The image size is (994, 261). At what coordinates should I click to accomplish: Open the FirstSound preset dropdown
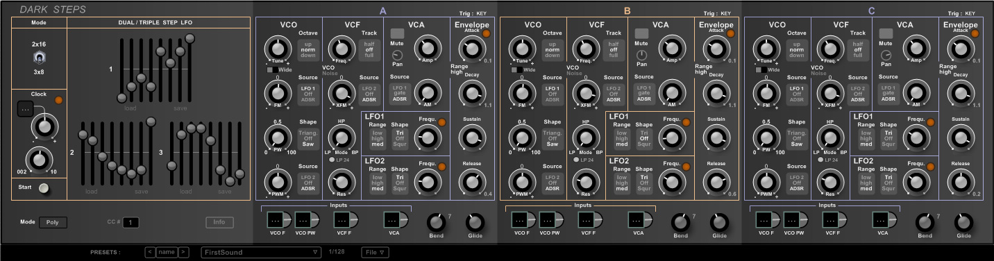click(261, 252)
